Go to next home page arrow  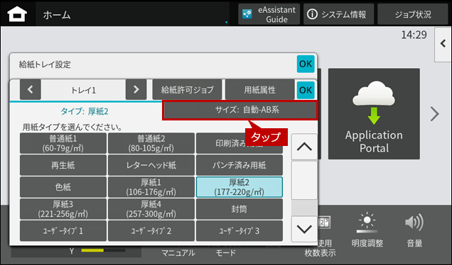435,114
